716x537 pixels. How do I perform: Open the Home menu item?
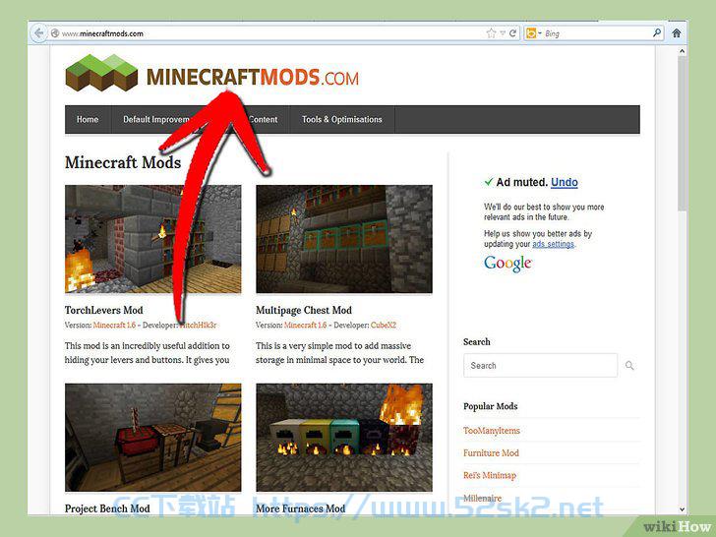pyautogui.click(x=88, y=120)
